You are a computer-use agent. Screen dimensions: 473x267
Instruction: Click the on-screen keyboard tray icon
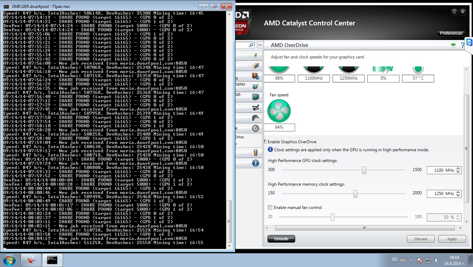click(403, 260)
